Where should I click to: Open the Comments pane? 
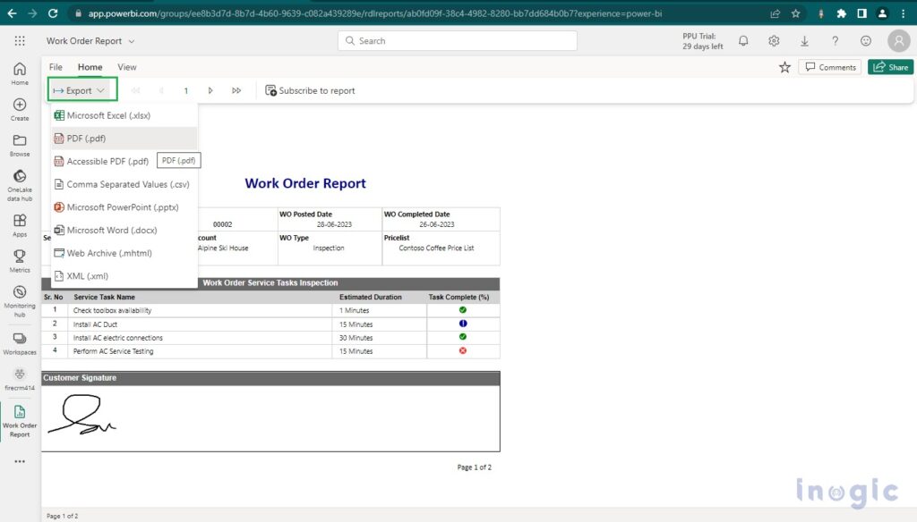pos(830,67)
